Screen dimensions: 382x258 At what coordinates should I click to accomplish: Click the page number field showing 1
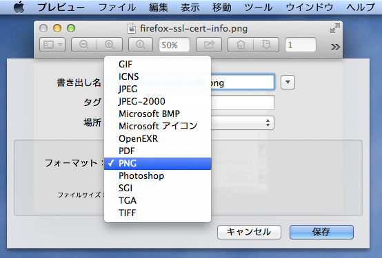point(301,45)
